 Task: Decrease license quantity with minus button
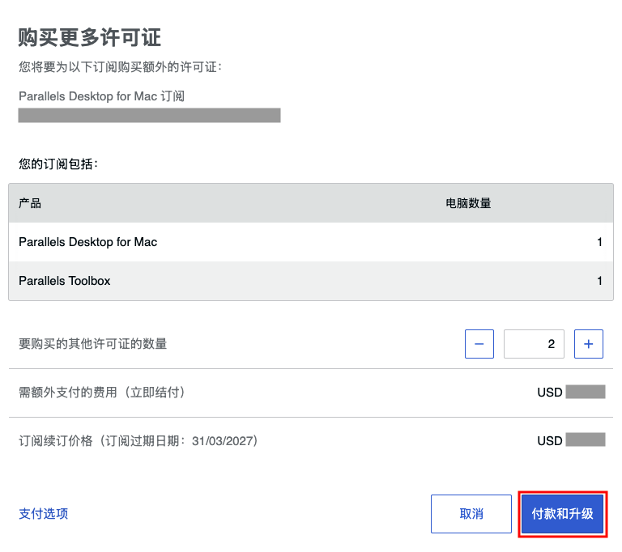point(479,344)
